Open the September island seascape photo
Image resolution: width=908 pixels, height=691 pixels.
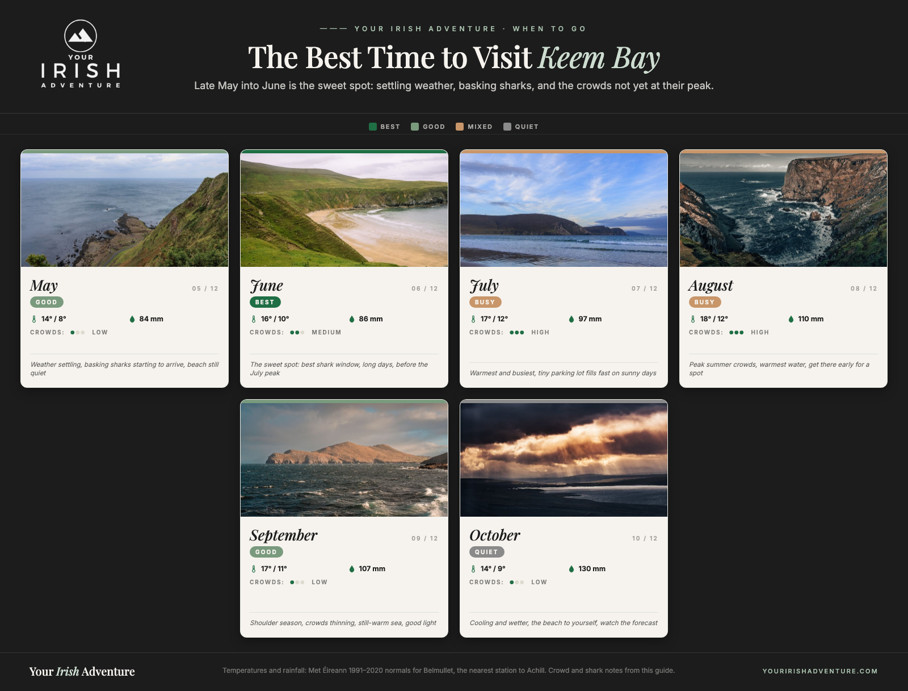[x=344, y=459]
